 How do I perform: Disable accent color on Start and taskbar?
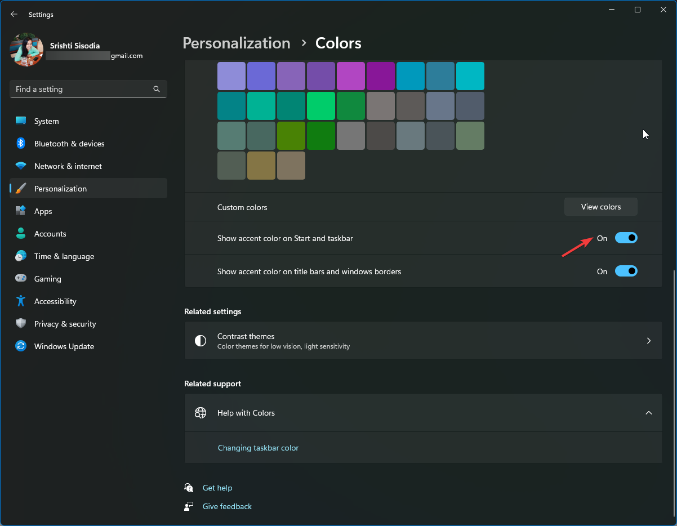pos(626,238)
